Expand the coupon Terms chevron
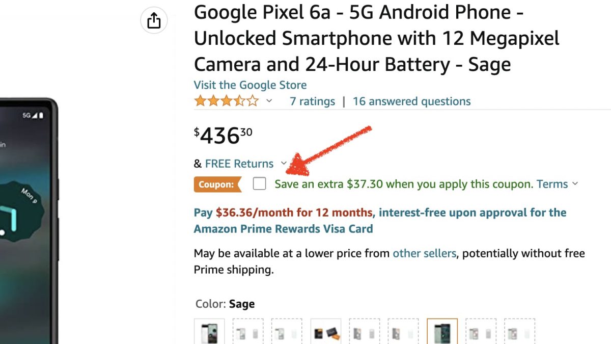 [575, 184]
